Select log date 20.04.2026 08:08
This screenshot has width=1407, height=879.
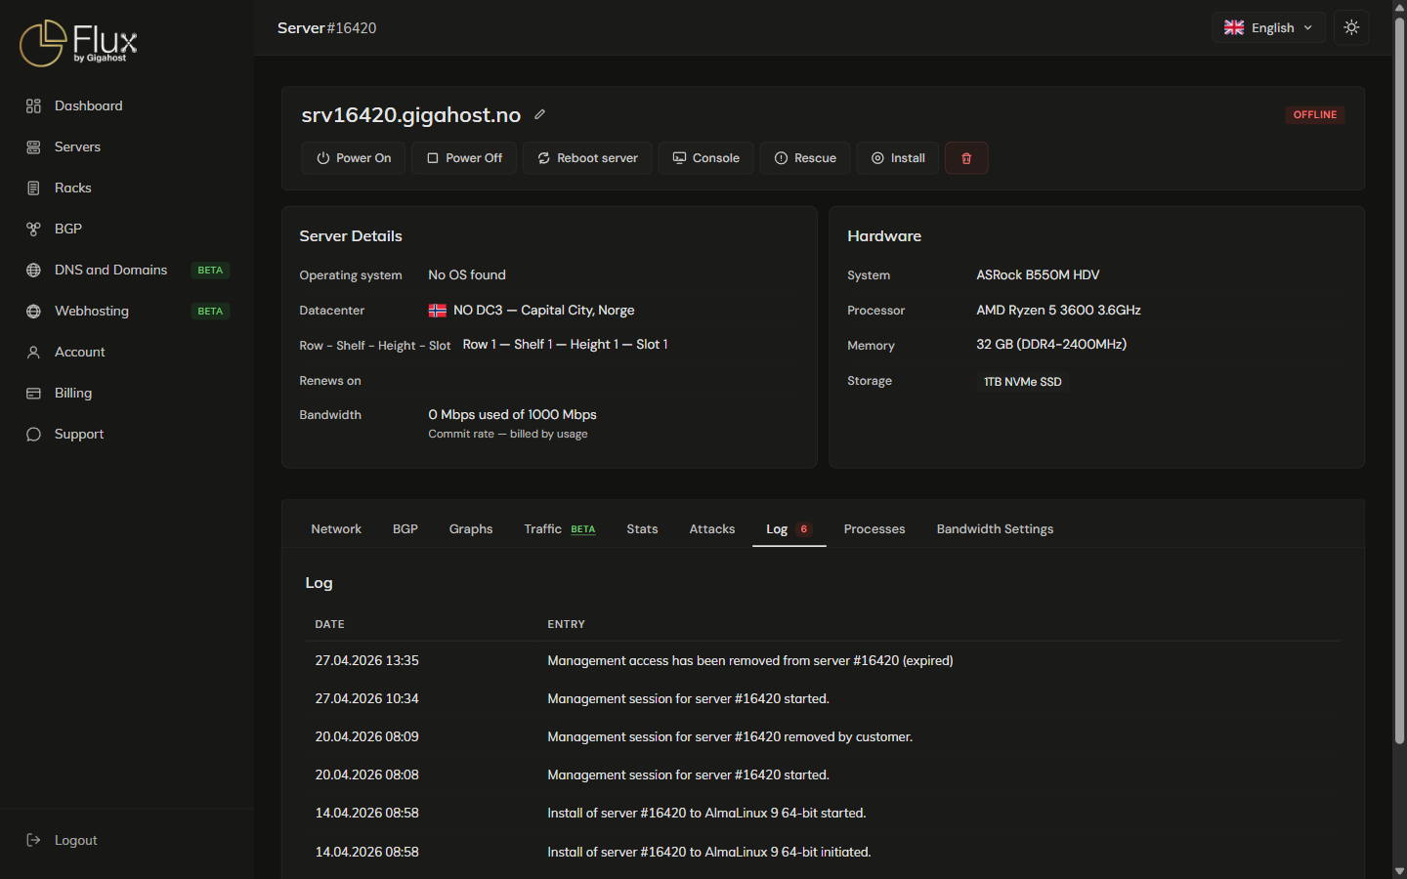tap(366, 775)
